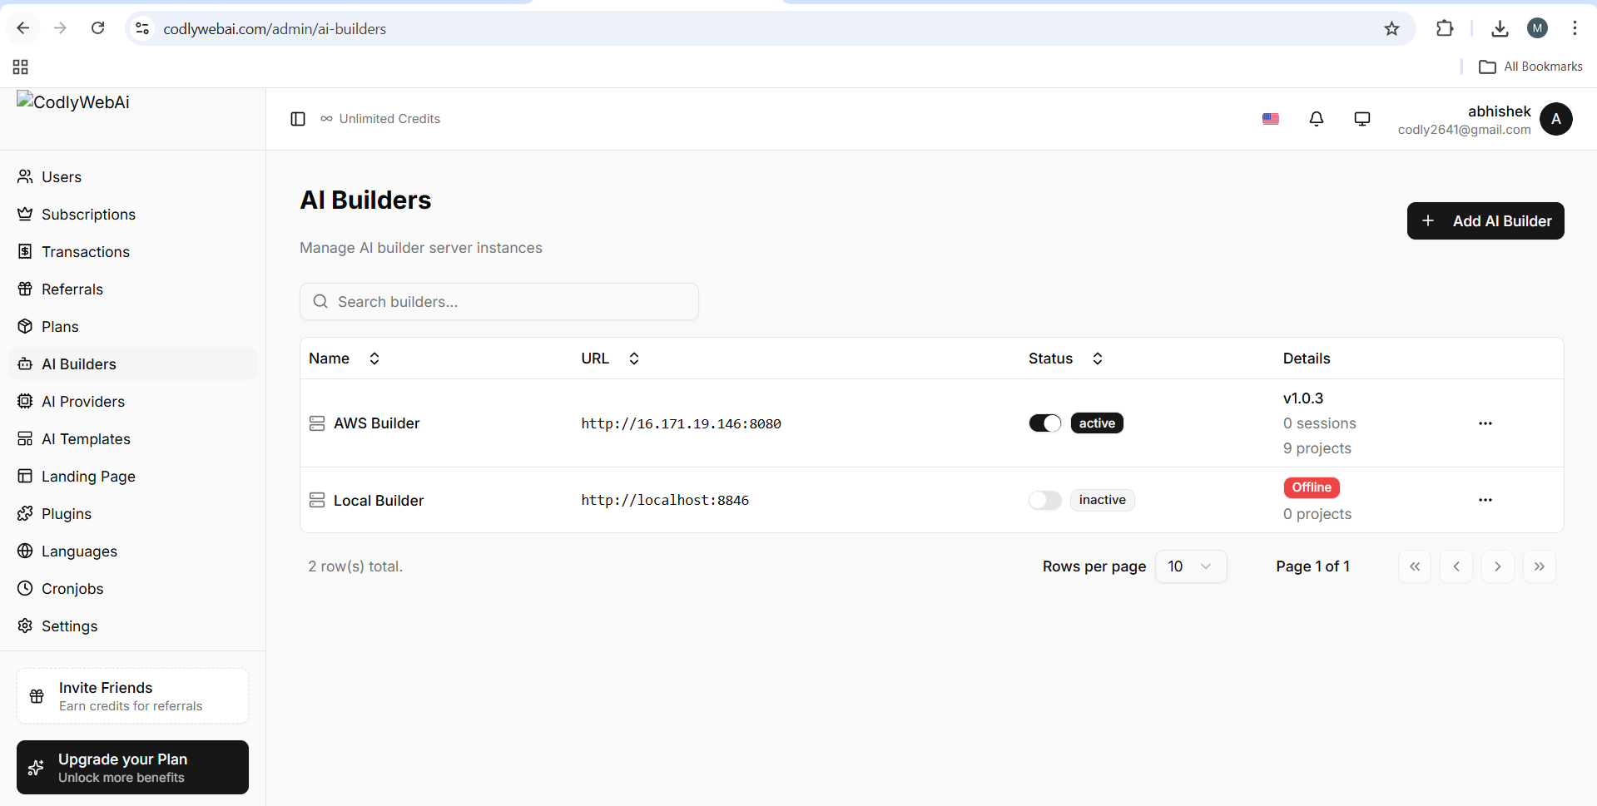1597x806 pixels.
Task: Open the browser extensions puzzle icon
Action: click(1445, 29)
